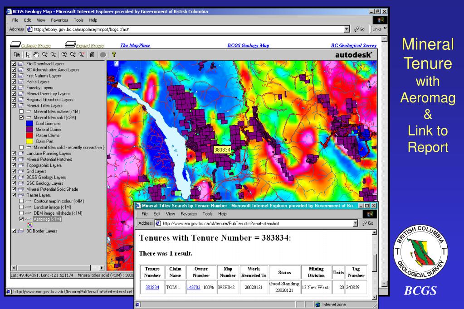464x309 pixels.
Task: Select the '13 New West' mining division cell
Action: [316, 287]
